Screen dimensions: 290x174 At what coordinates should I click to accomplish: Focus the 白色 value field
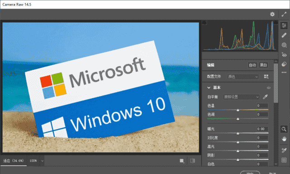(262, 164)
